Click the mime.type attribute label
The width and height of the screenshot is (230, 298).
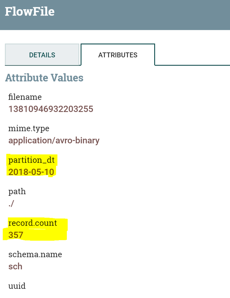click(x=29, y=128)
